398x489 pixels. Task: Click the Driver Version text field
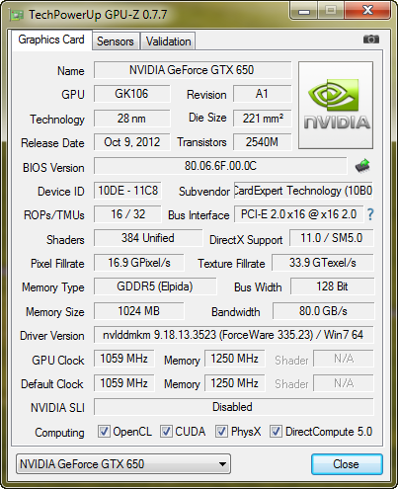pyautogui.click(x=234, y=335)
